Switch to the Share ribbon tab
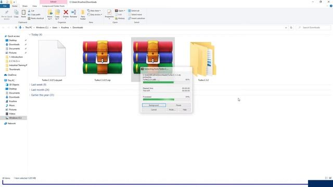 [x=25, y=6]
